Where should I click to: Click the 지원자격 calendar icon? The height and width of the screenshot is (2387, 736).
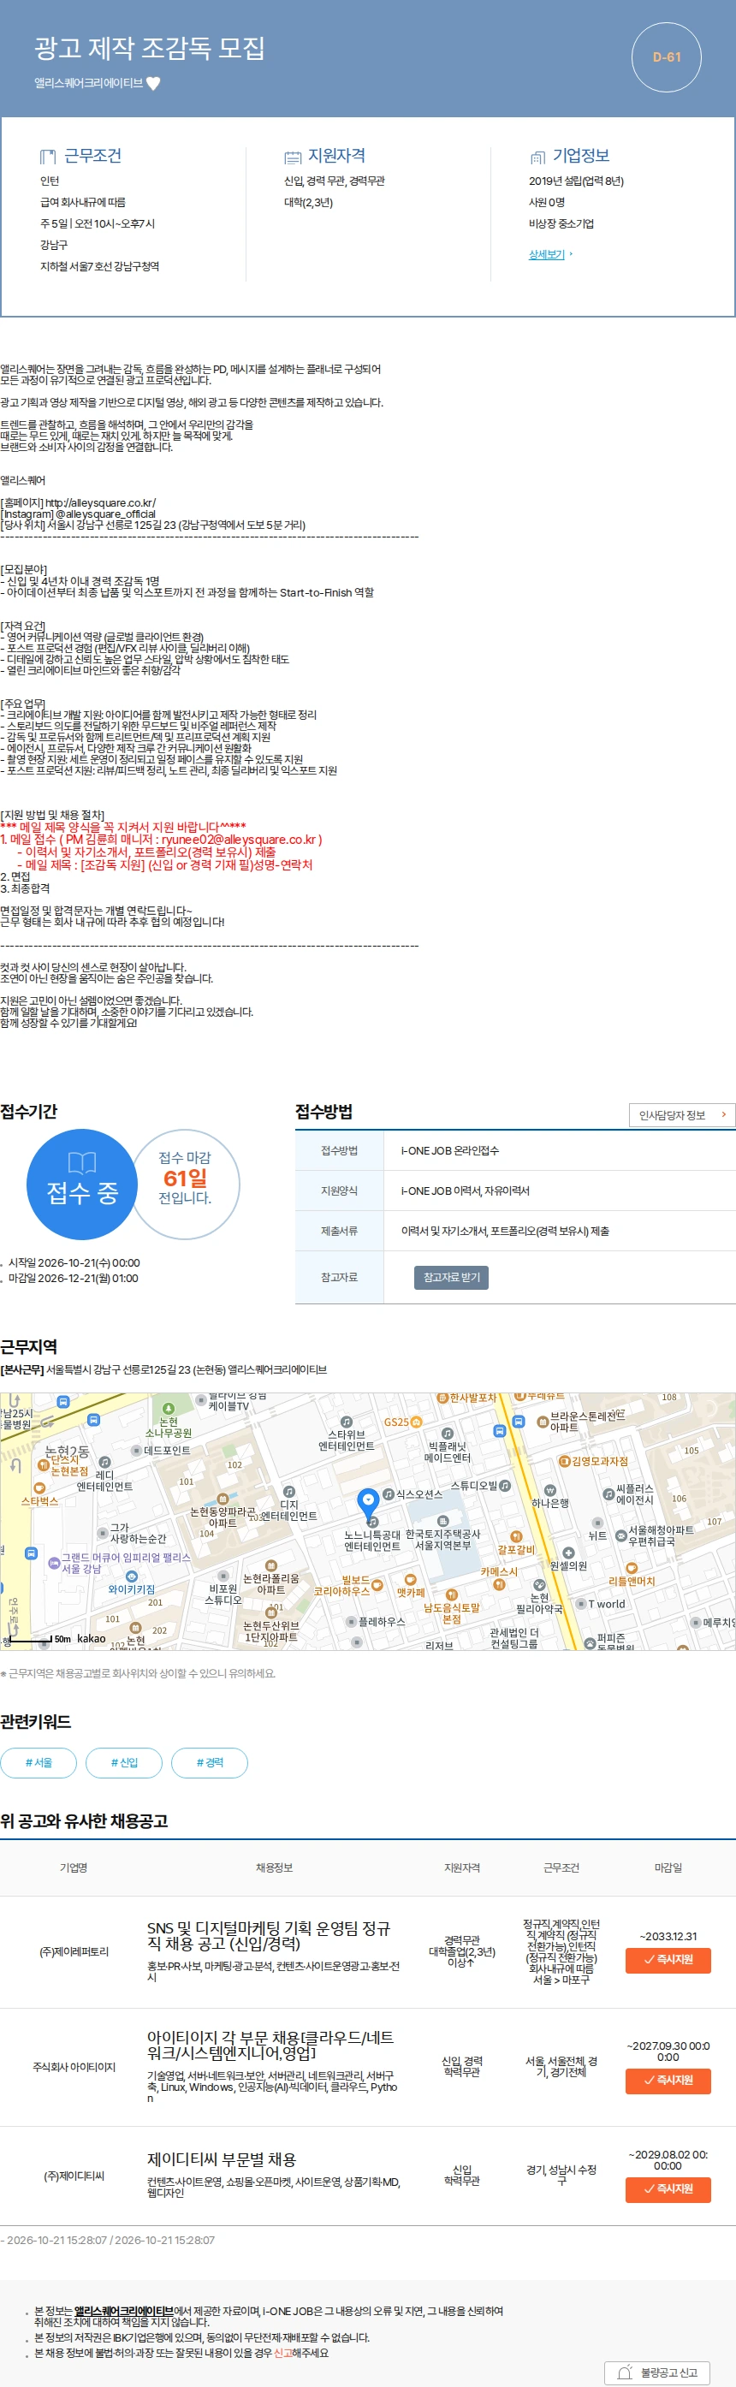coord(293,157)
